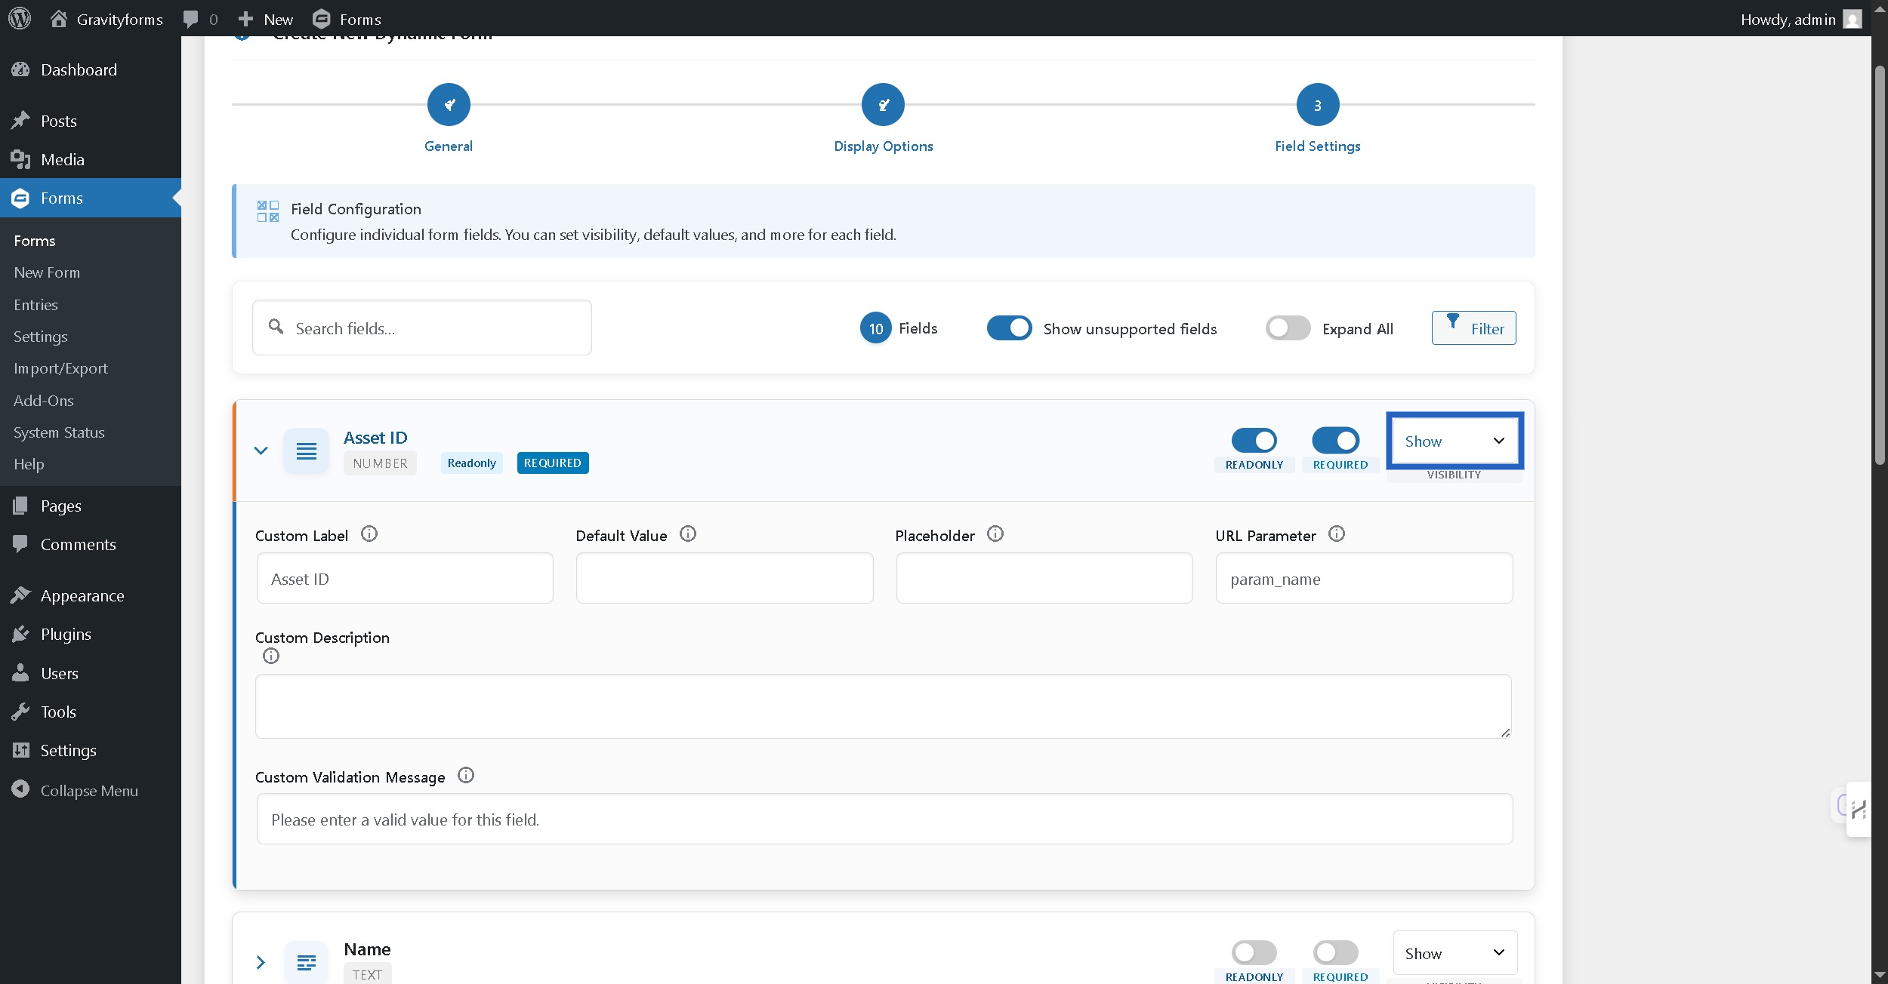Image resolution: width=1888 pixels, height=984 pixels.
Task: Open the New Form link in sidebar
Action: 47,272
